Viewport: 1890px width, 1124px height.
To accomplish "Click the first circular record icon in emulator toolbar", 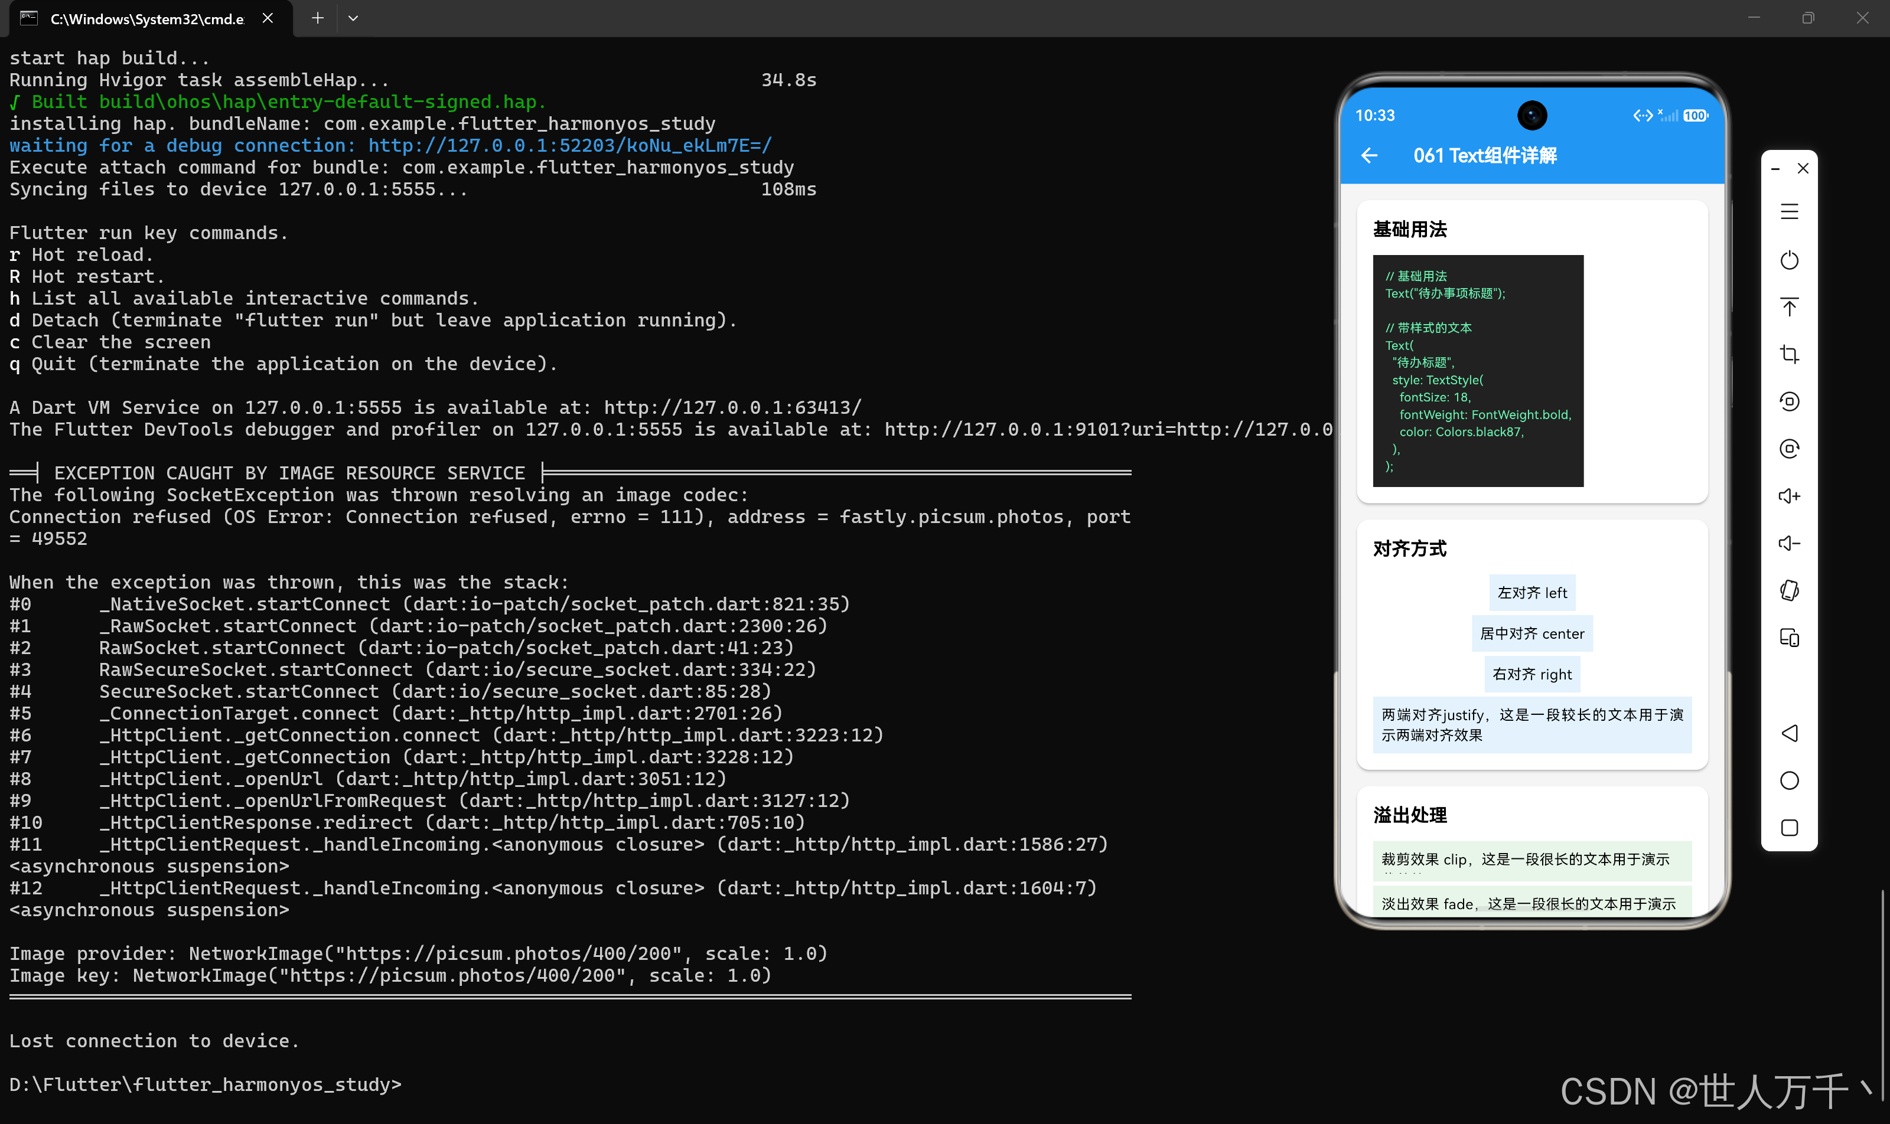I will click(1789, 401).
